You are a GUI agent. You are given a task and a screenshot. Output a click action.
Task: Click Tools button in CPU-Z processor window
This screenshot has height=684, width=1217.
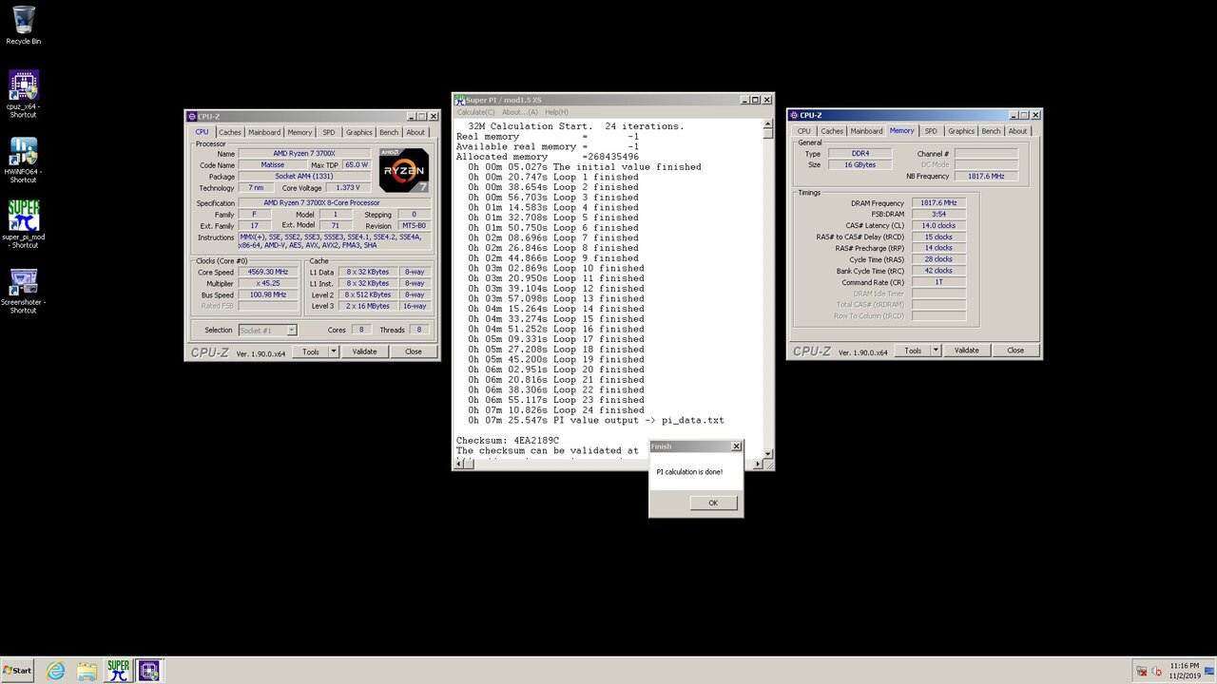click(x=311, y=351)
